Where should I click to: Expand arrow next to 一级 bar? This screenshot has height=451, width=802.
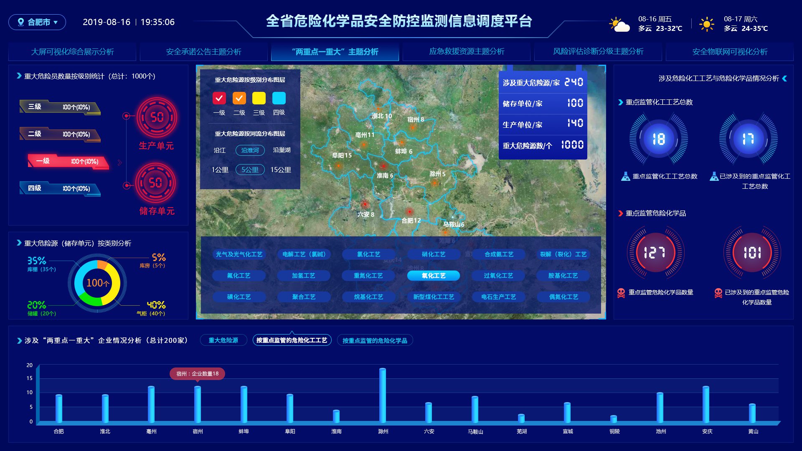(120, 162)
